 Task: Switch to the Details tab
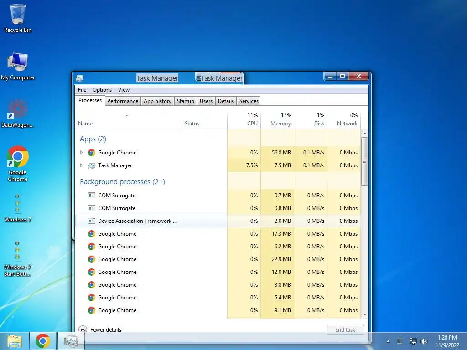pyautogui.click(x=226, y=101)
